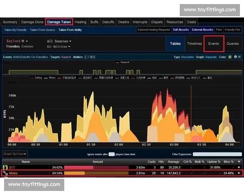
Task: Expand the Graph Options menu
Action: pyautogui.click(x=15, y=154)
